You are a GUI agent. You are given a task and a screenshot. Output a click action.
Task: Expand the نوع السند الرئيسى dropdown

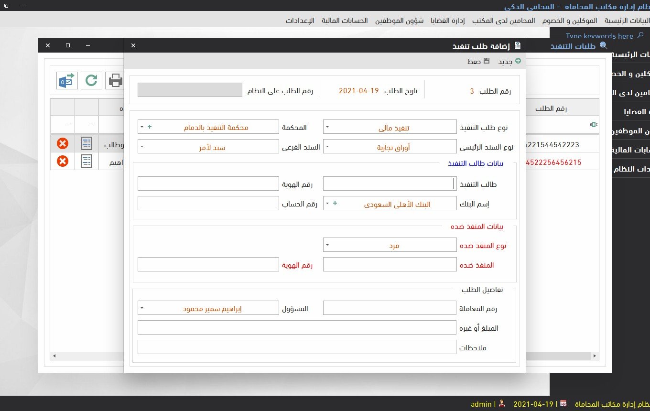tap(327, 147)
